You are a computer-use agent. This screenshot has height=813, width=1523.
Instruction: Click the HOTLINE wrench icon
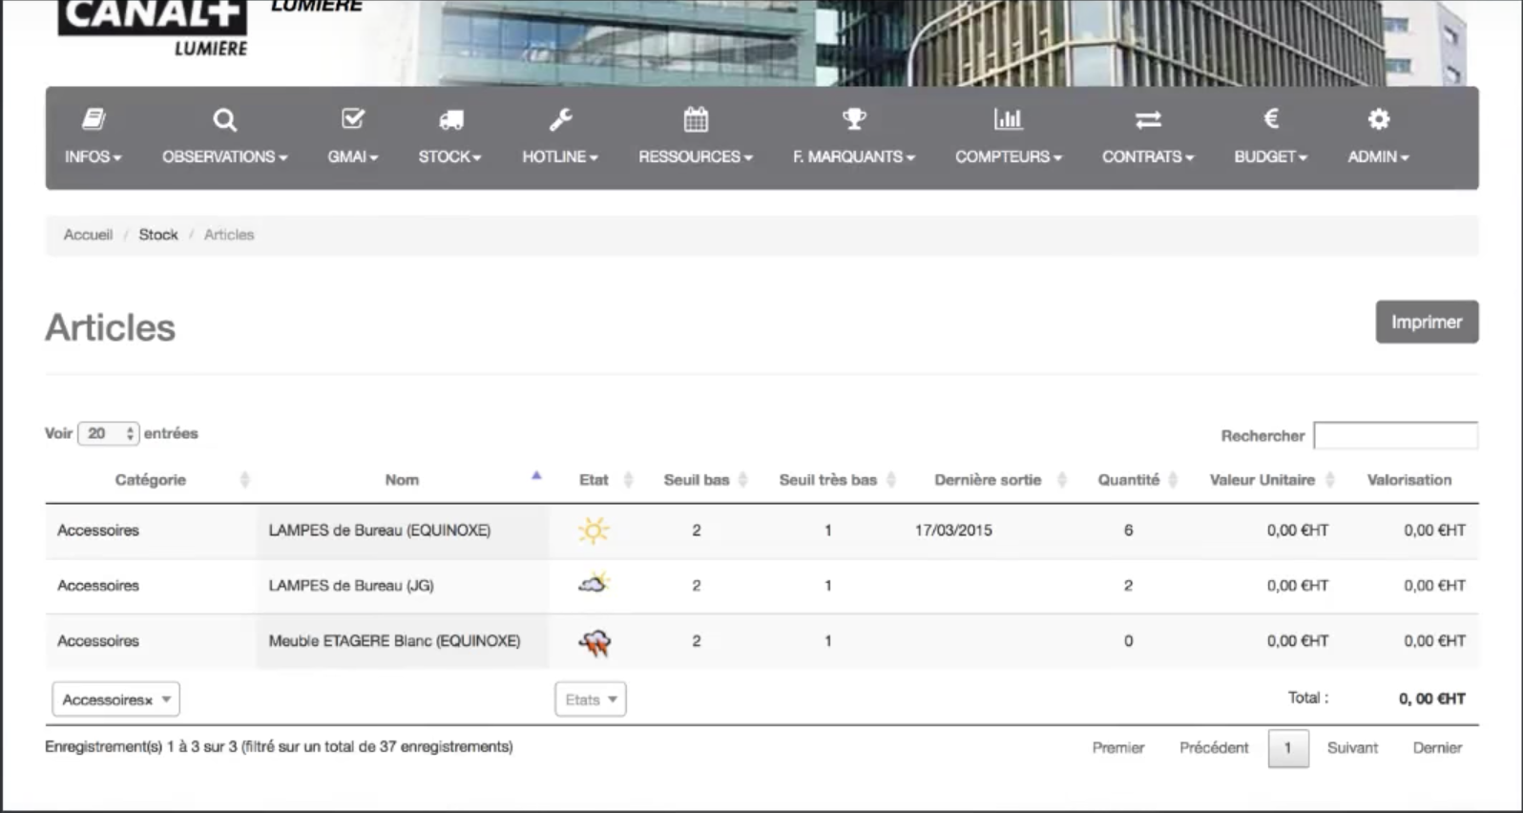(x=560, y=119)
